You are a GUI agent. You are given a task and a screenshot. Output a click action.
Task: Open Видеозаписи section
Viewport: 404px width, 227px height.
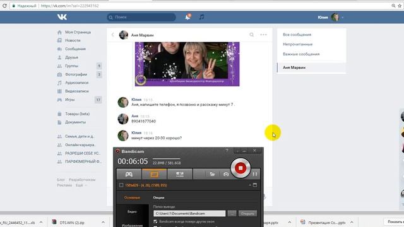coord(77,91)
